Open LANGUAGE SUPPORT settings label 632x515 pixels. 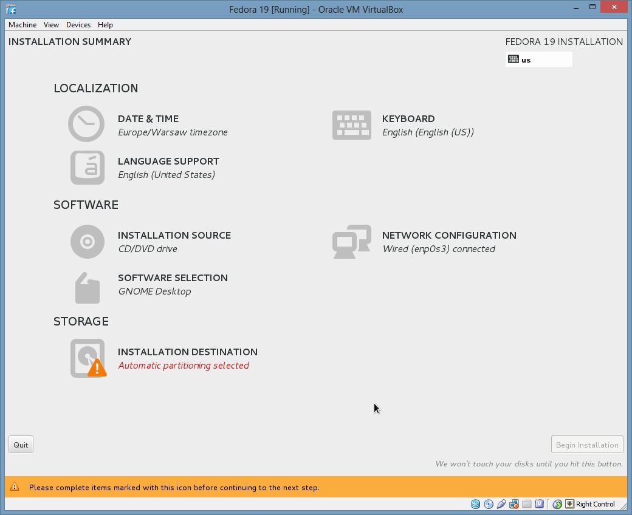coord(168,161)
